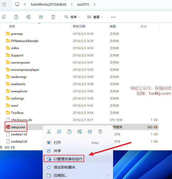Select the swdocmgr folder name
This screenshot has width=172, height=179.
tap(19, 77)
